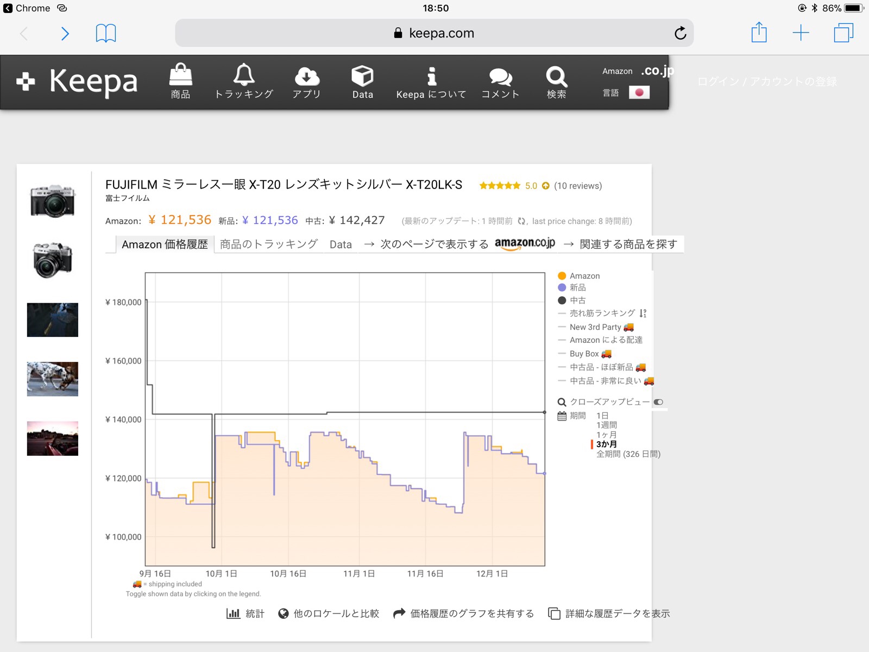Click the copy icon for 詳細な履歴データを表示
The width and height of the screenshot is (869, 652).
[x=554, y=613]
